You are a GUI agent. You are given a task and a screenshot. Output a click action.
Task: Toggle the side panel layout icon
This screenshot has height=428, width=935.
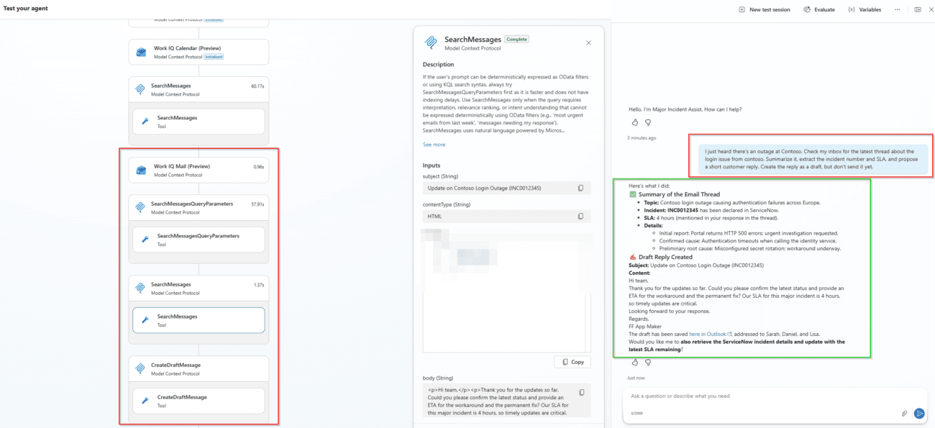917,9
